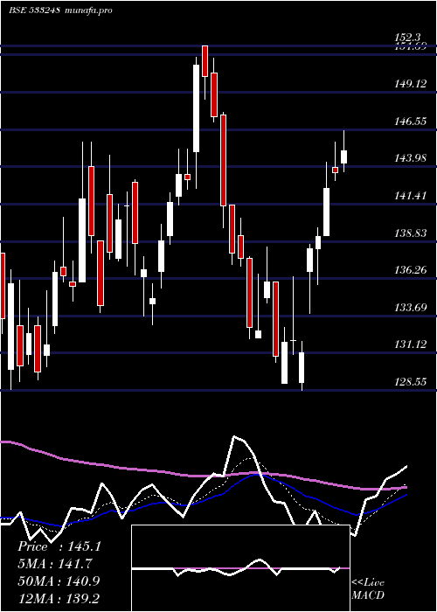This screenshot has height=612, width=437.
Task: Click the last white candle on the right
Action: click(x=343, y=156)
